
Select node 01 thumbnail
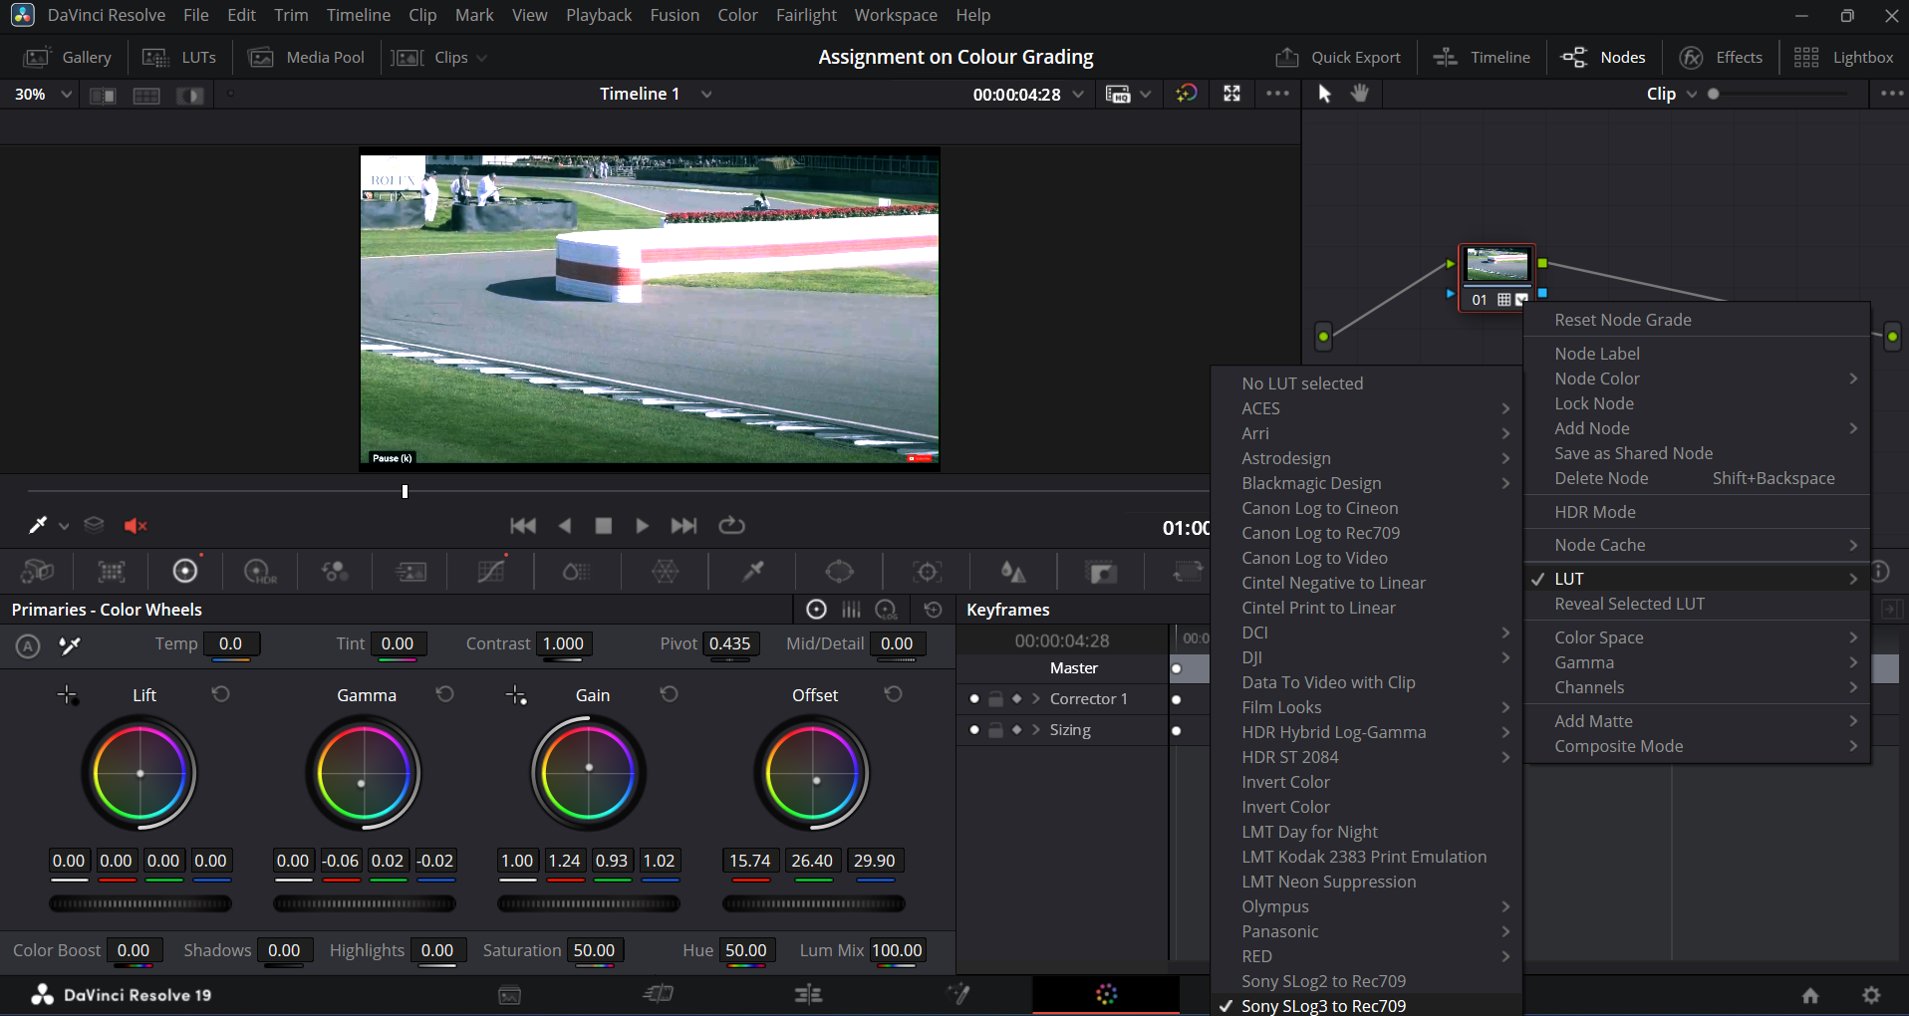(x=1497, y=265)
